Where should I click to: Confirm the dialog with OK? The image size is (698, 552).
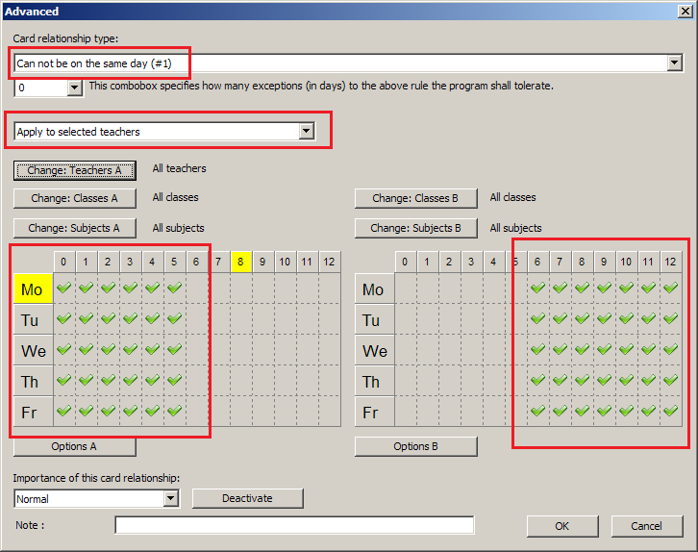562,526
